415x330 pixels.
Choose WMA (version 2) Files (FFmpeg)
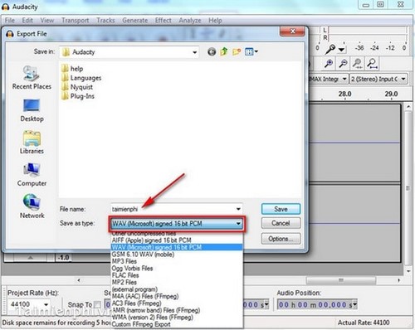click(x=177, y=318)
